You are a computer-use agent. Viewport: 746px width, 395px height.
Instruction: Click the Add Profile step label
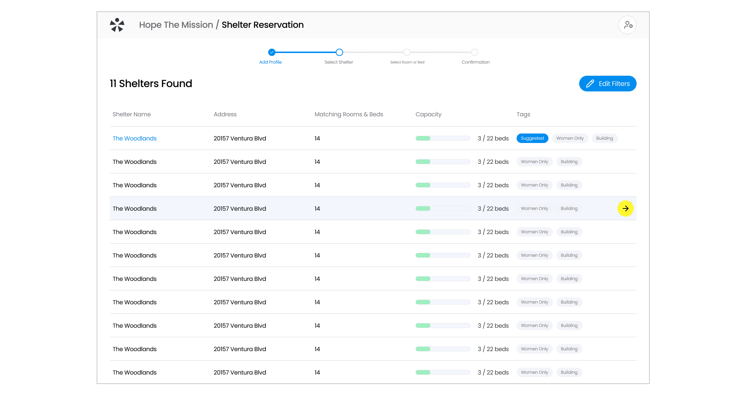270,62
